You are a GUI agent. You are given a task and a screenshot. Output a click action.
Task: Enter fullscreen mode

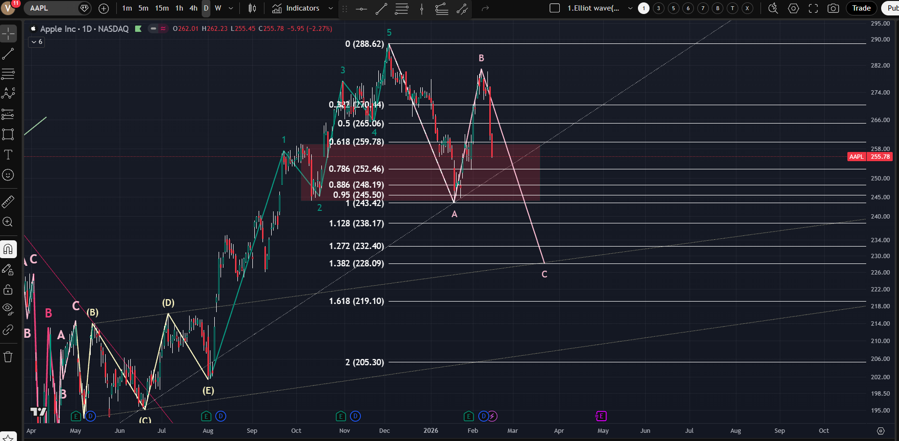[x=813, y=8]
